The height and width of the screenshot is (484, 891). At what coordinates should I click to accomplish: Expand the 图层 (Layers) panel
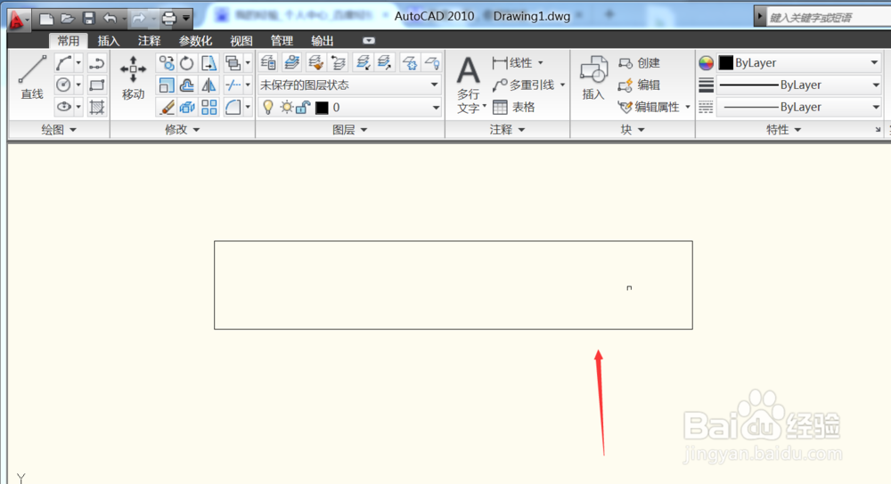350,130
